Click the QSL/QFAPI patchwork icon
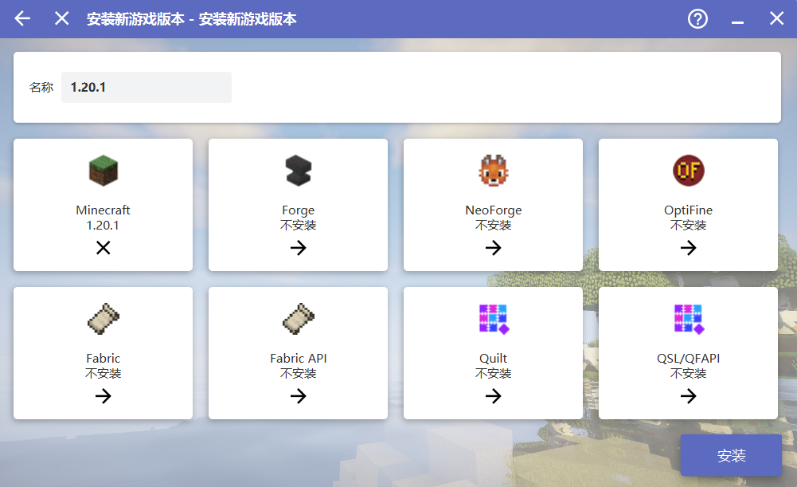The height and width of the screenshot is (487, 797). point(689,319)
